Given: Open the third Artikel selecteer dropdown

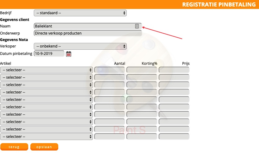Looking at the screenshot, I should coord(46,85).
